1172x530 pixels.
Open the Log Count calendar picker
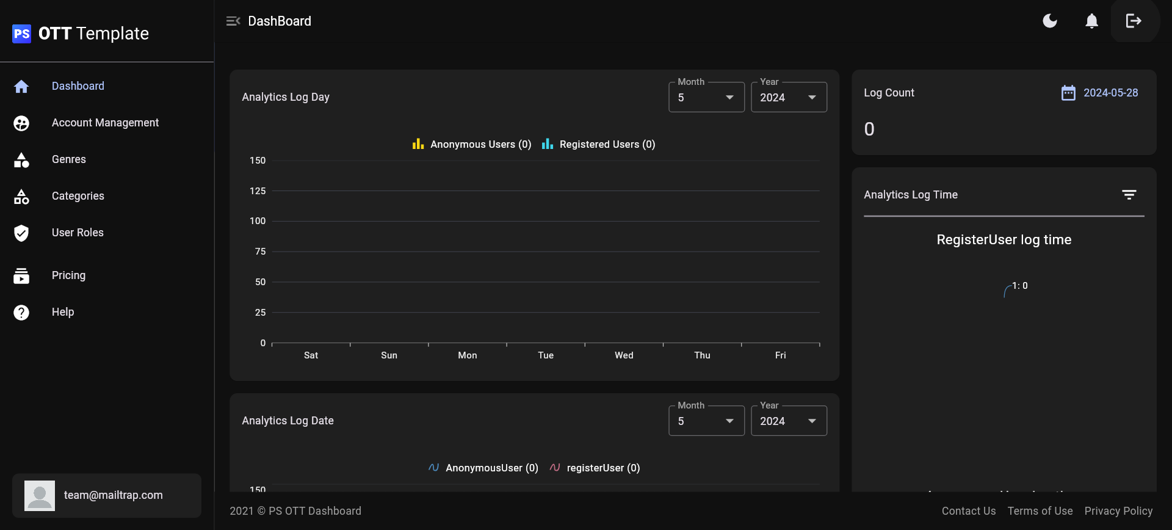point(1068,93)
